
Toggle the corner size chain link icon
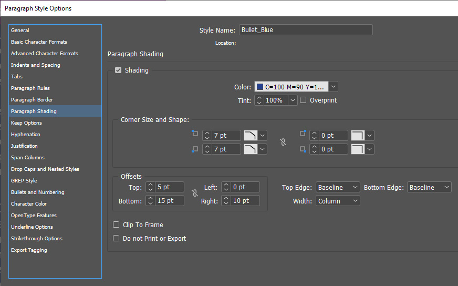tap(283, 142)
